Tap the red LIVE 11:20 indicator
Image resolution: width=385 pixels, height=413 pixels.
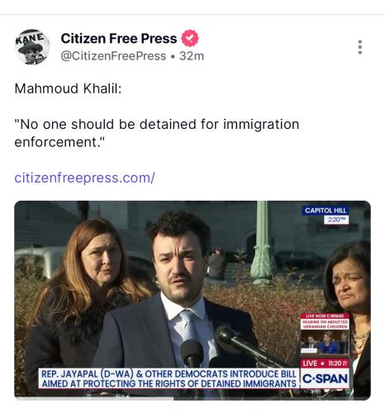(325, 363)
